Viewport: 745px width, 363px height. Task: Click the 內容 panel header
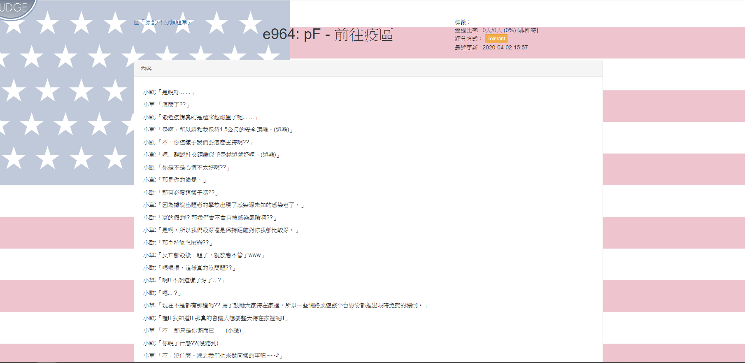point(146,69)
